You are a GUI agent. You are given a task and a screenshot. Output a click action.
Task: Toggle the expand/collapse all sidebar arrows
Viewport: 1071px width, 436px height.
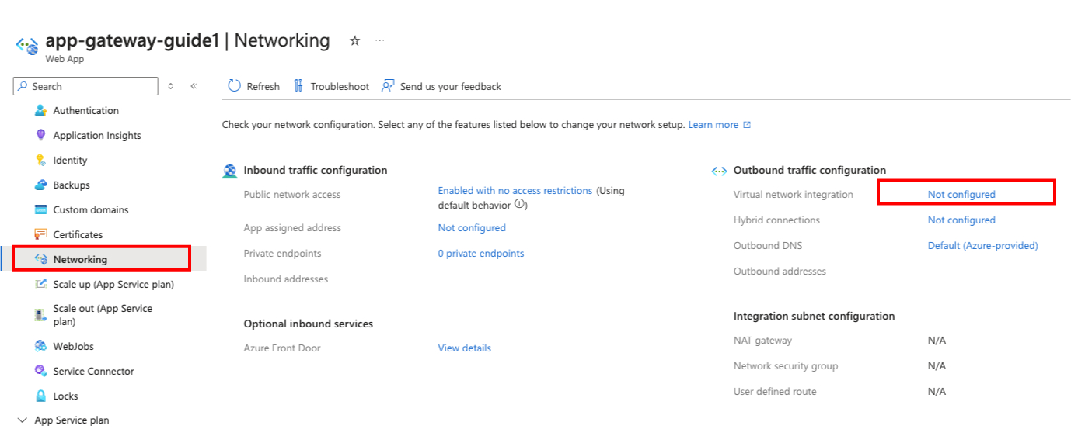(171, 86)
